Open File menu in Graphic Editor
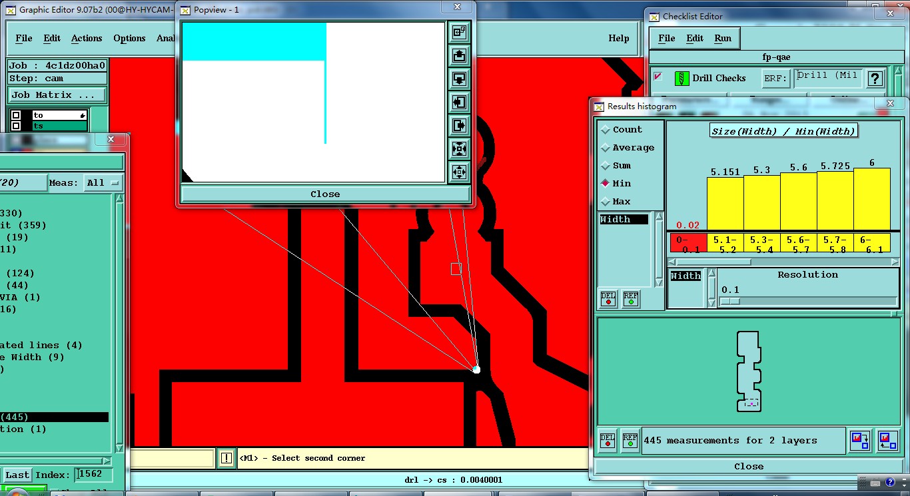The height and width of the screenshot is (496, 910). (24, 38)
